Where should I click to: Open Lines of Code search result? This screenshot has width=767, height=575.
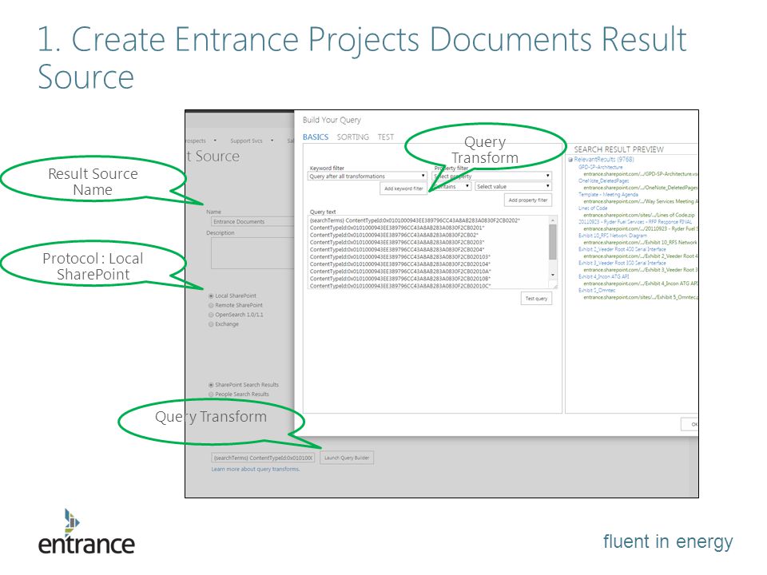click(x=593, y=208)
